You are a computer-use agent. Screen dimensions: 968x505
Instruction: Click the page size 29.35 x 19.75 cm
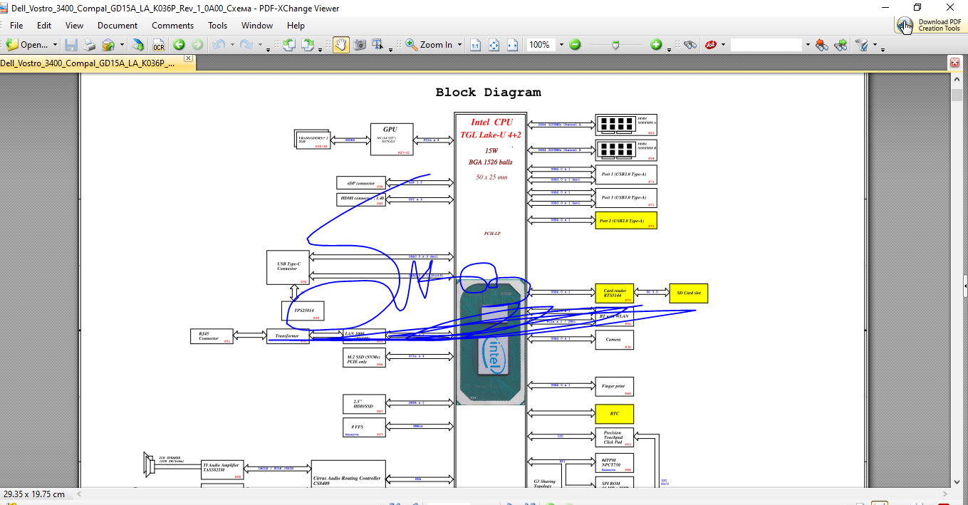[x=34, y=494]
